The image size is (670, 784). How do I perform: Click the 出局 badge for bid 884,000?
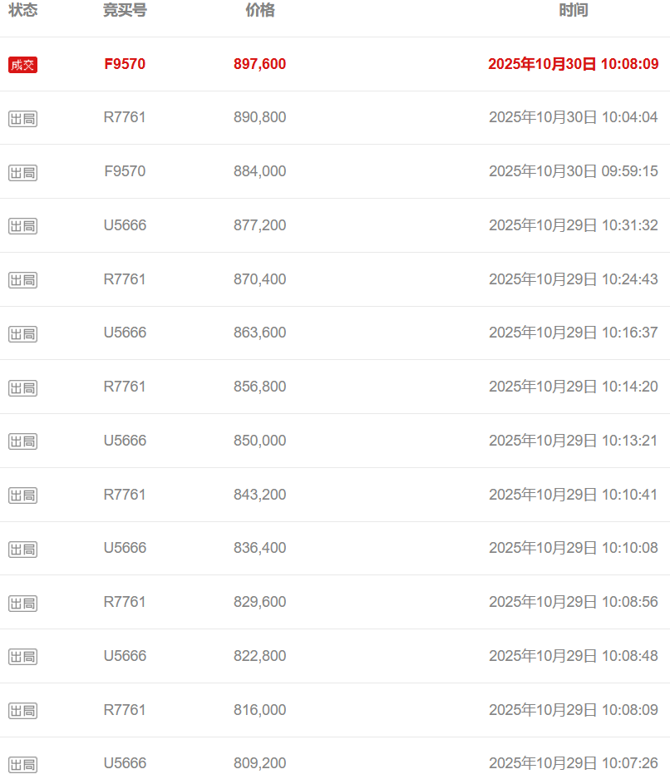coord(22,173)
